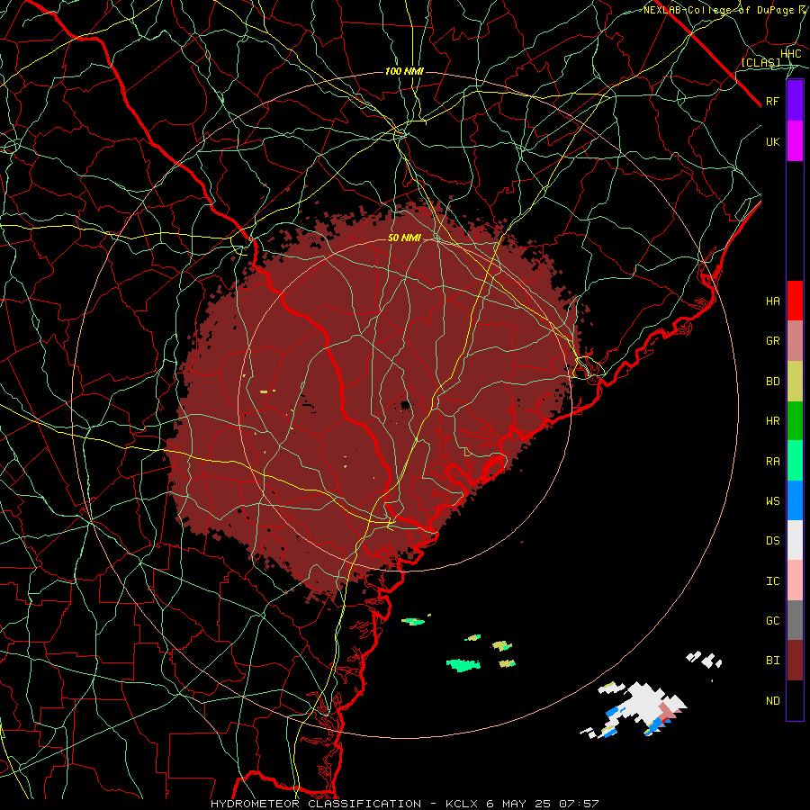Click the BI legend label
Screen dimensions: 810x810
coord(772,661)
